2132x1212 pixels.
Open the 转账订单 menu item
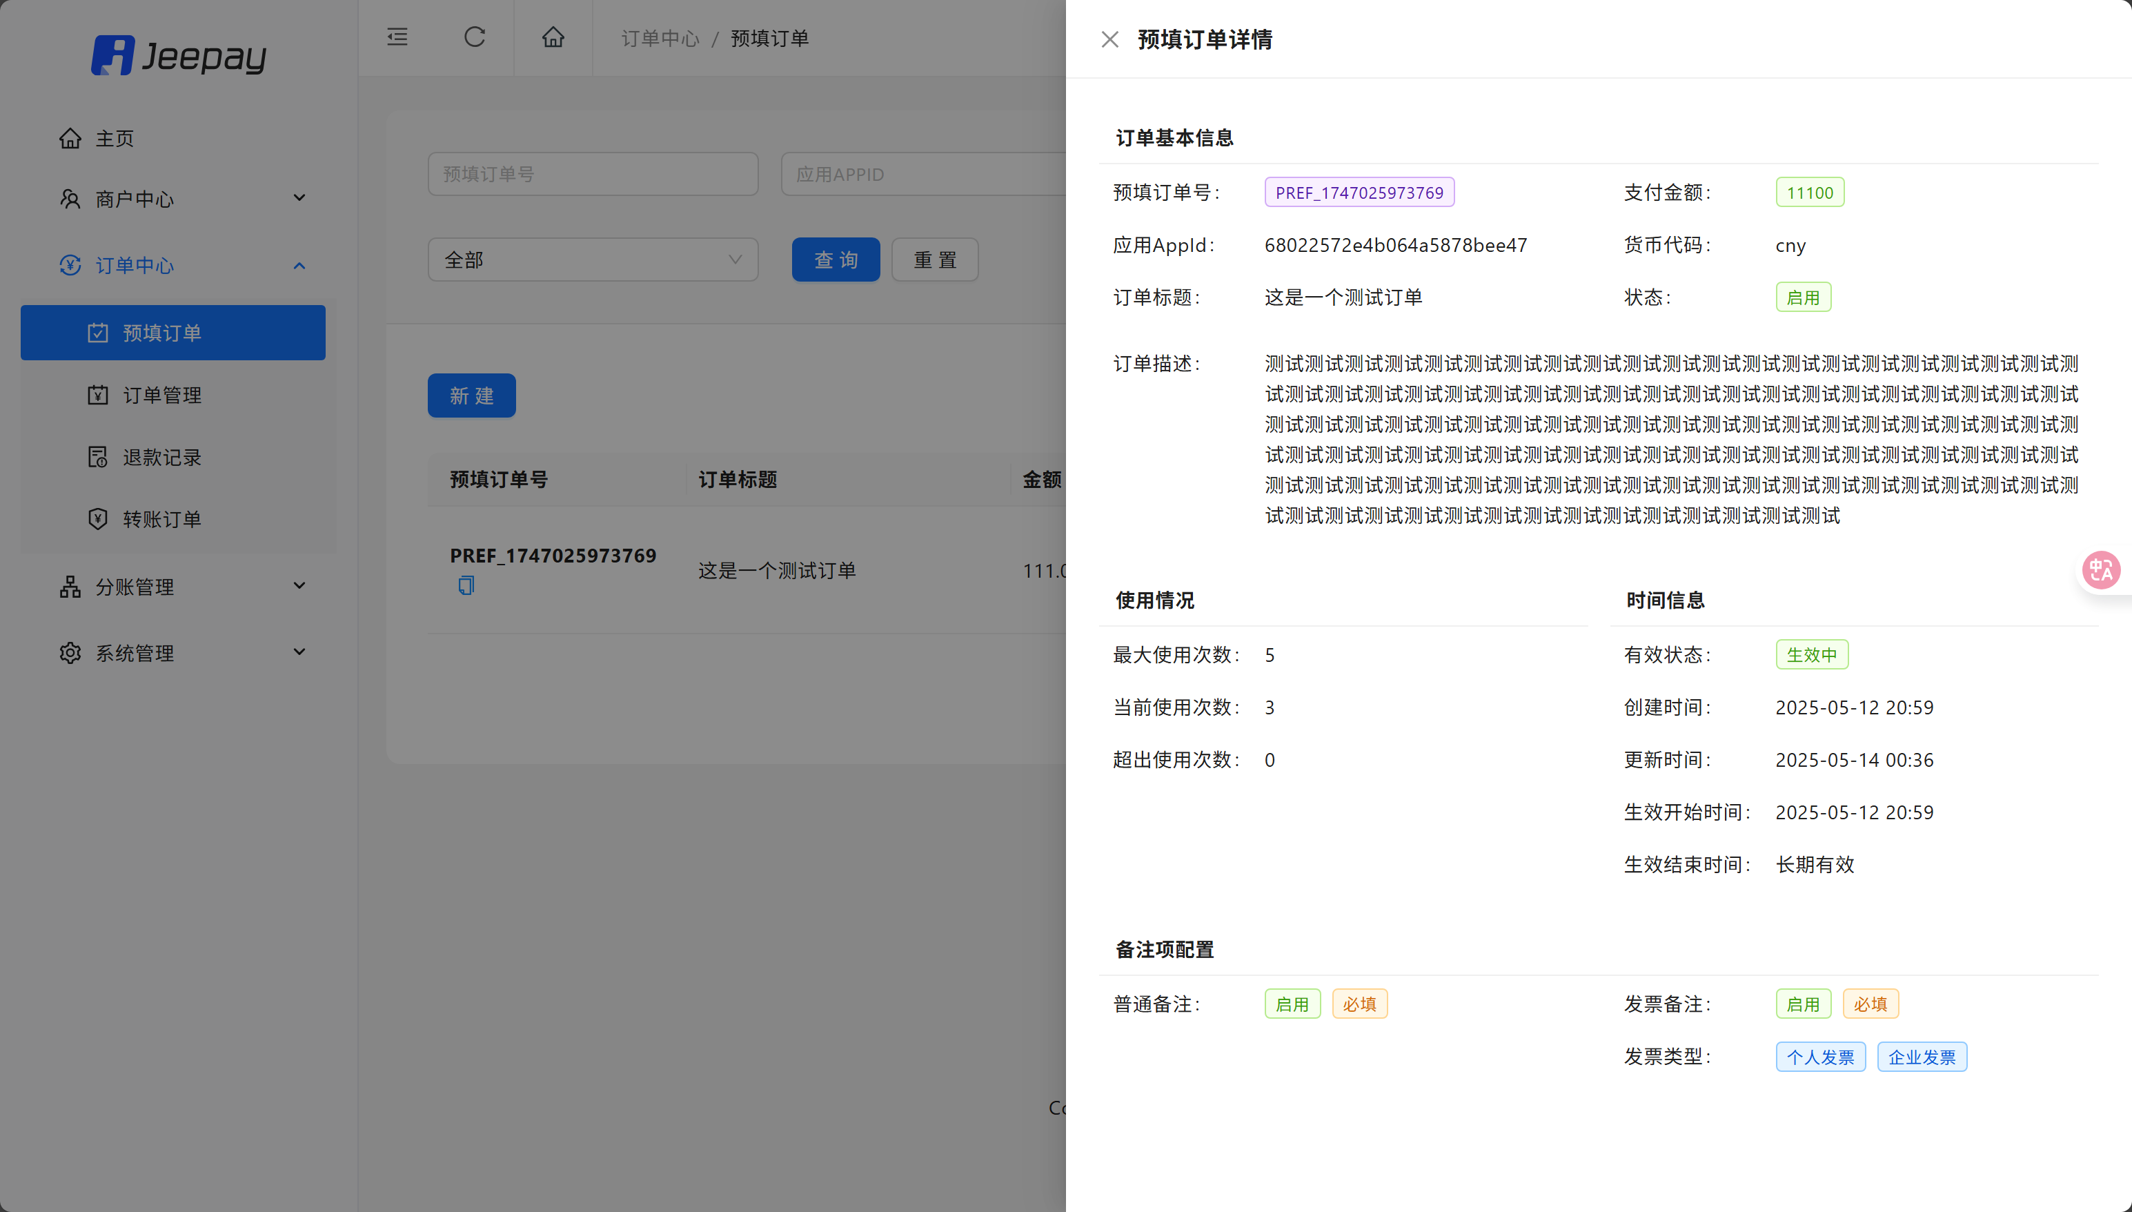point(162,520)
